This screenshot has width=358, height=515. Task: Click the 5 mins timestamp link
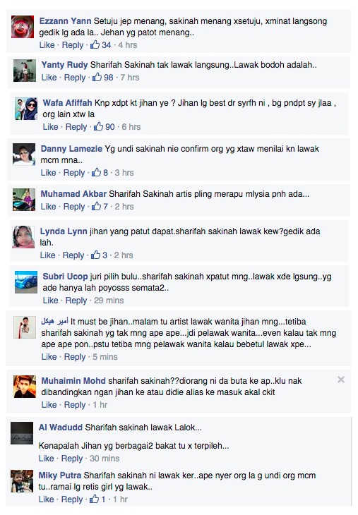(105, 357)
